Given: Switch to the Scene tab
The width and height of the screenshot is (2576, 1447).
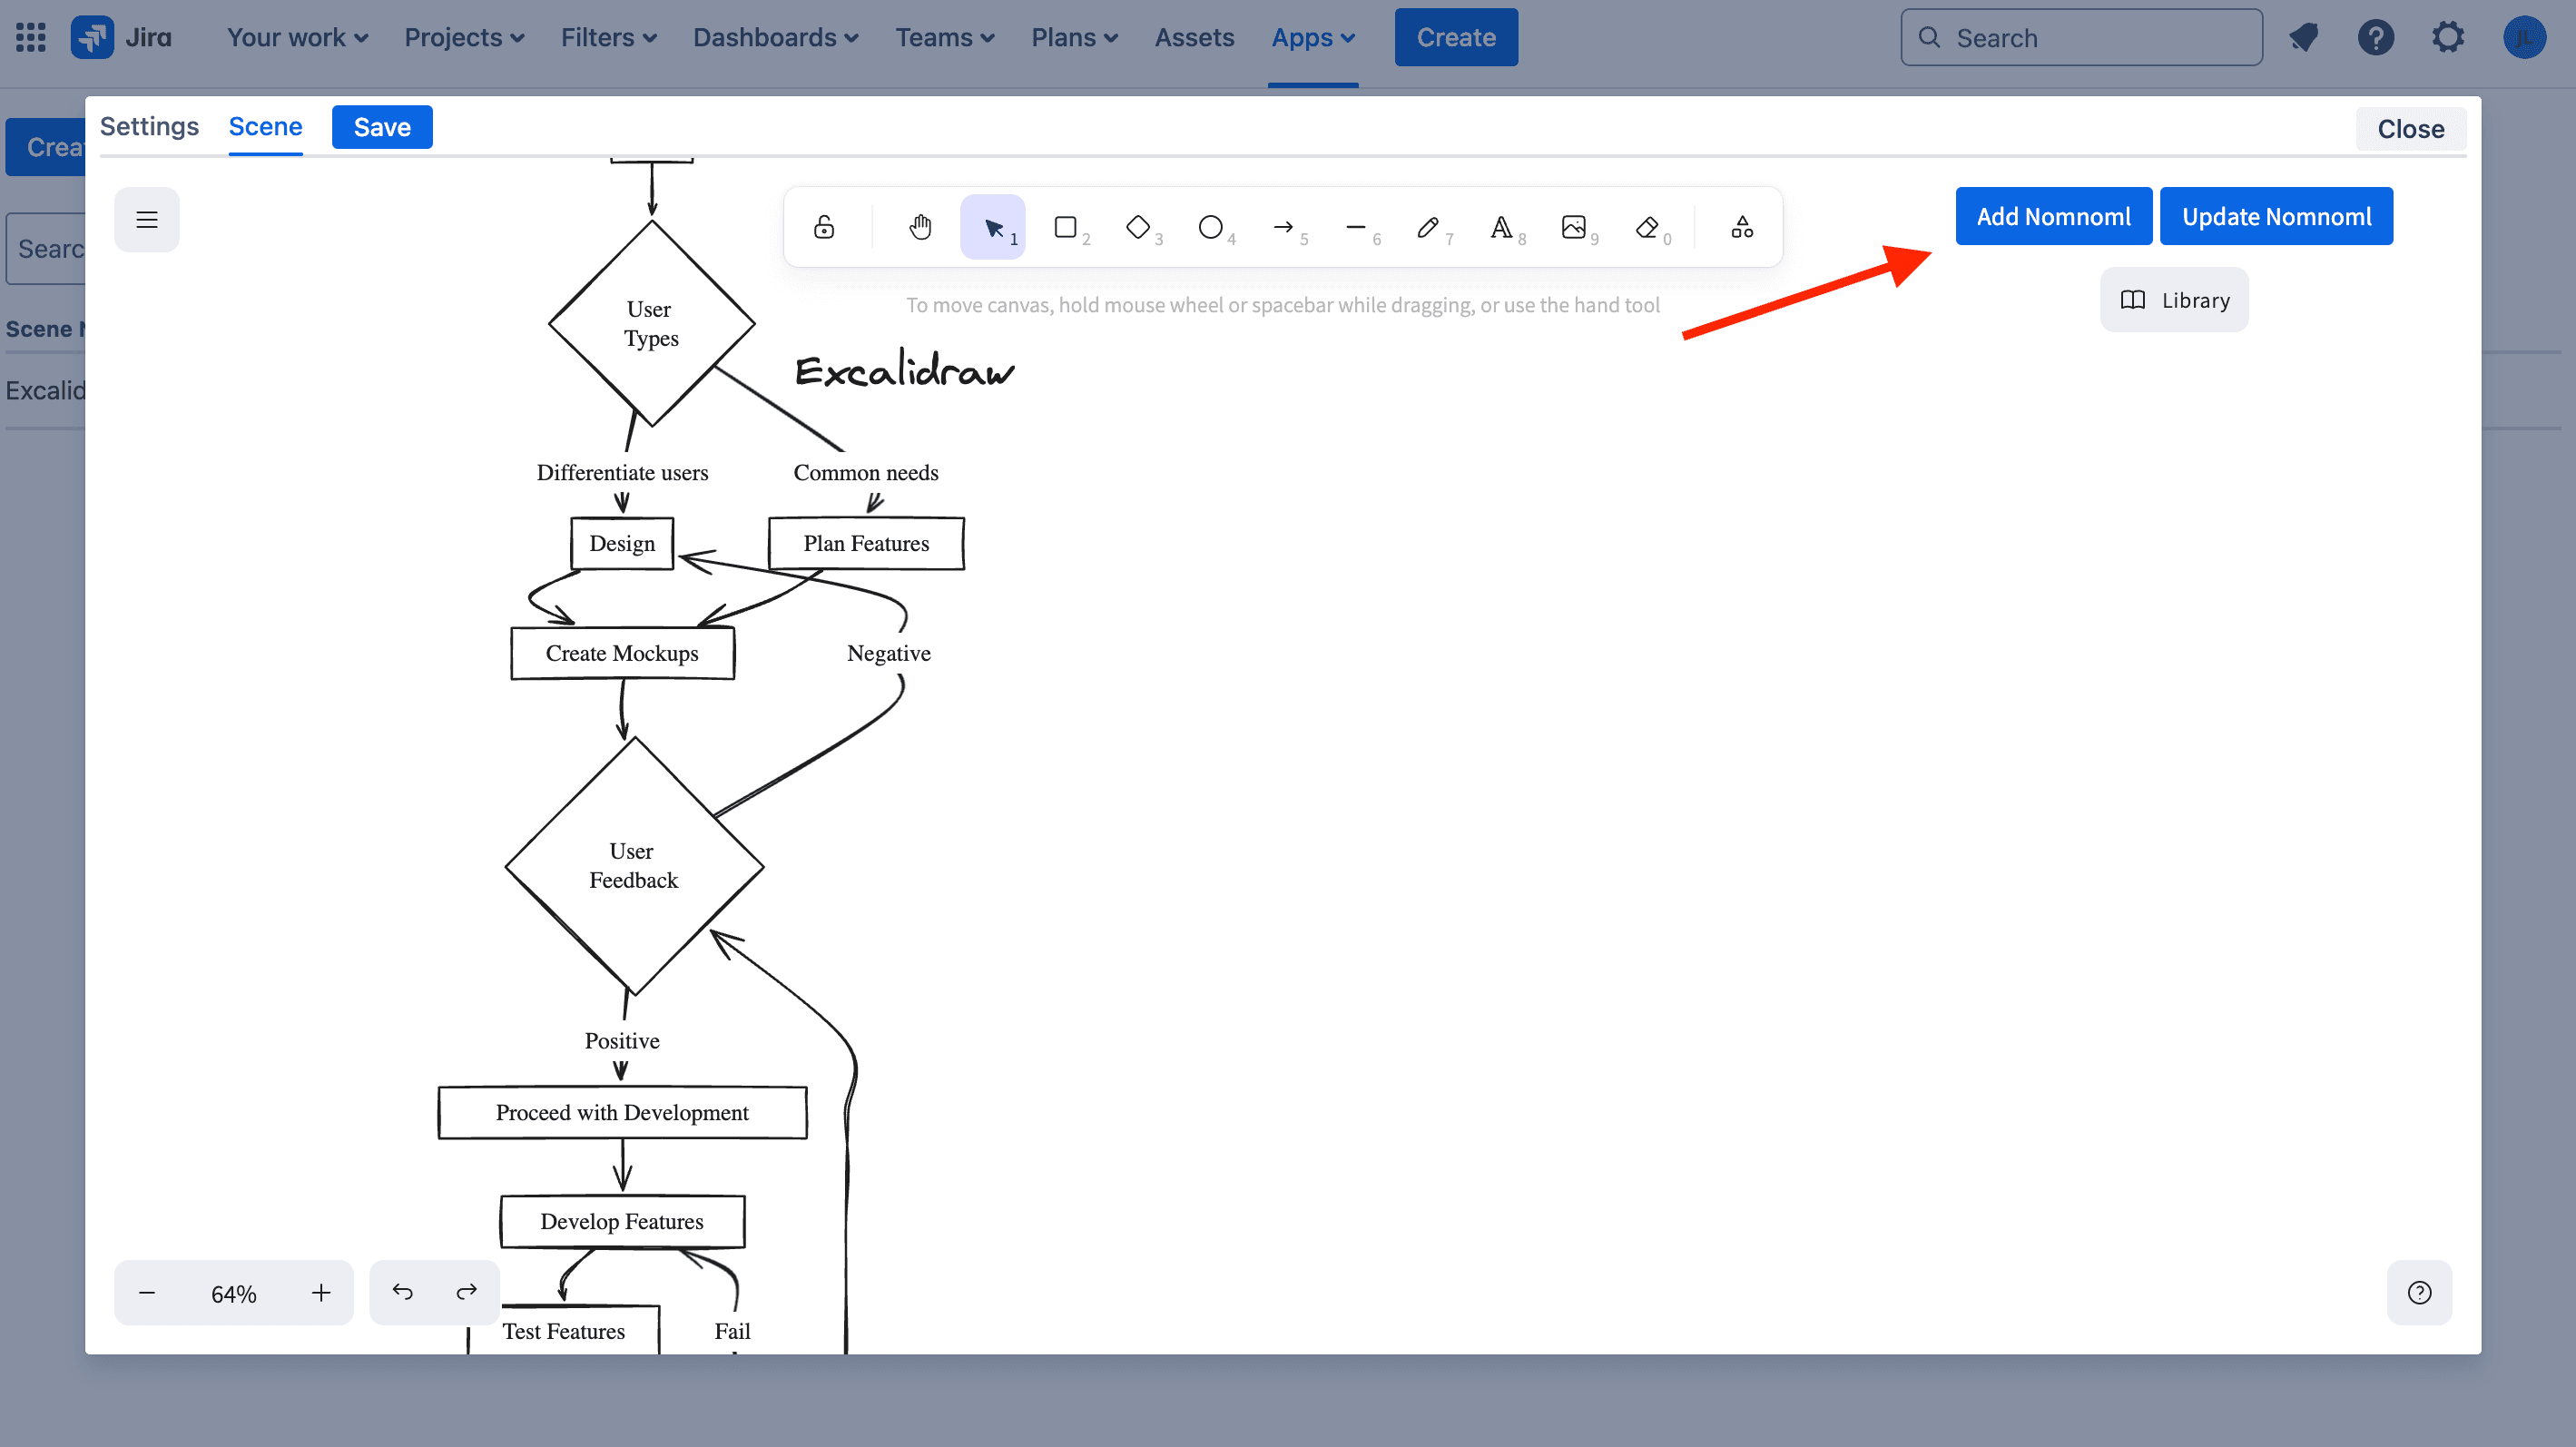Looking at the screenshot, I should pos(266,126).
